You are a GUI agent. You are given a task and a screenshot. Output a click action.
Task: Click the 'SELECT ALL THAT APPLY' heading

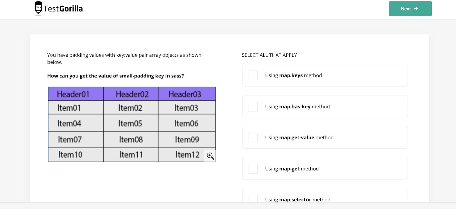pos(269,55)
